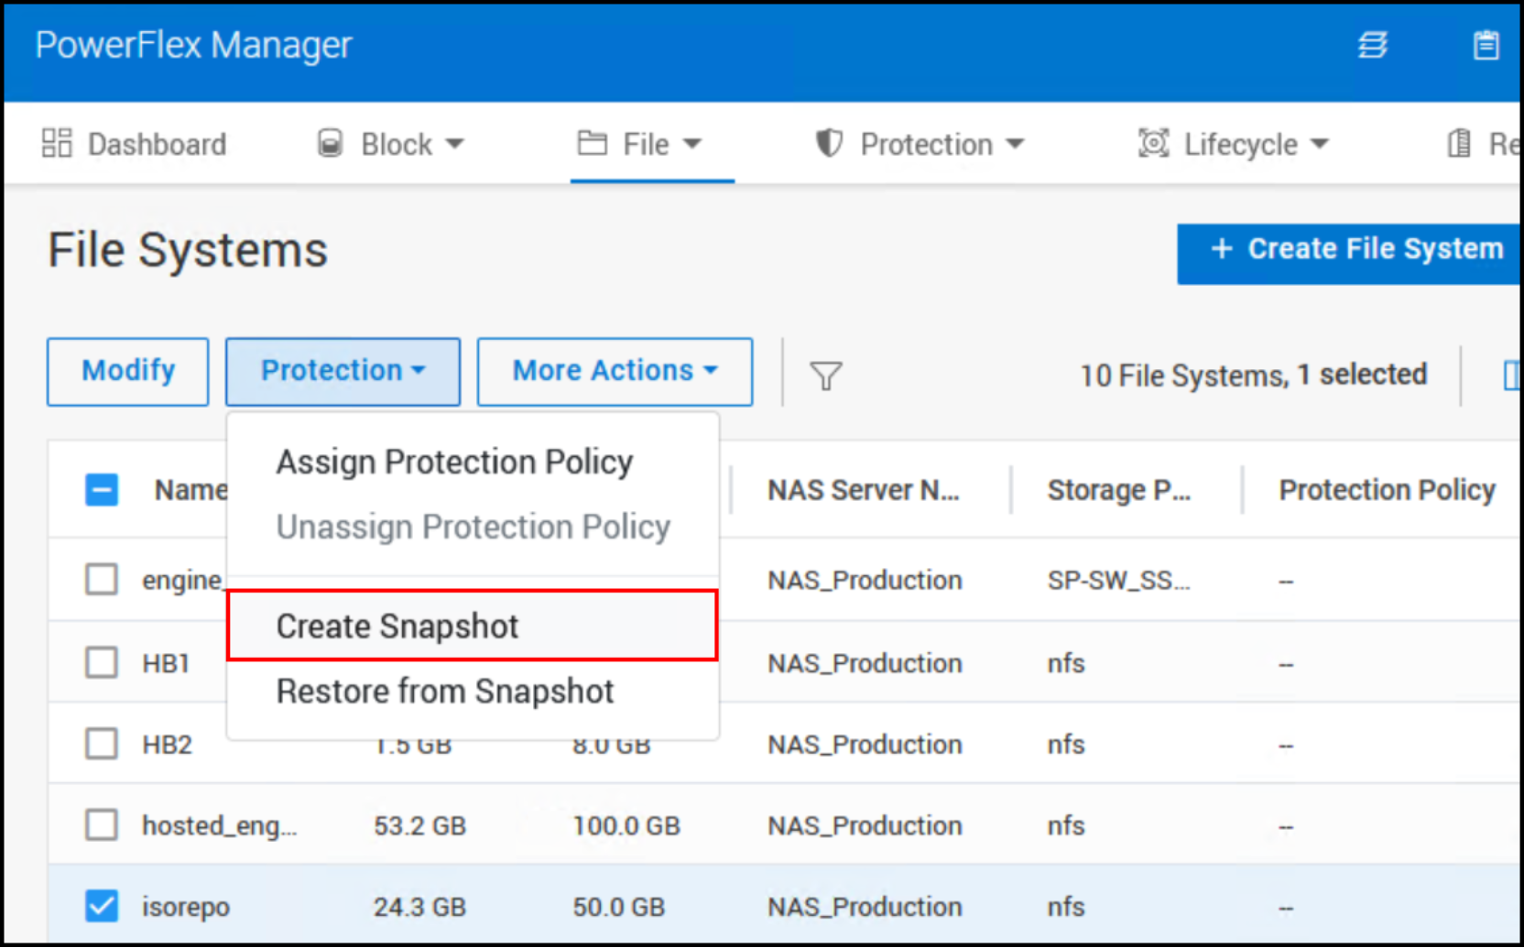Open the jobs stack icon in header

(x=1372, y=45)
